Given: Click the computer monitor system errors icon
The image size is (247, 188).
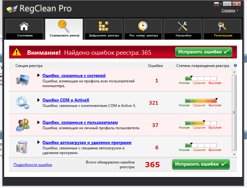Looking at the screenshot, I should [23, 80].
